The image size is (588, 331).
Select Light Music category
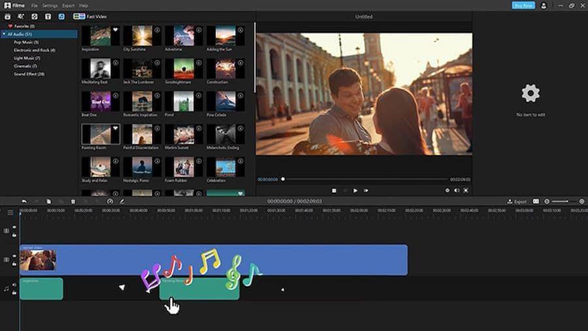[27, 58]
